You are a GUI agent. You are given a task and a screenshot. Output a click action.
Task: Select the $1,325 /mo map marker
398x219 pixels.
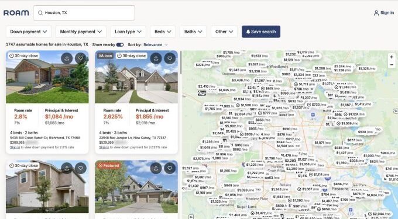[x=367, y=68]
